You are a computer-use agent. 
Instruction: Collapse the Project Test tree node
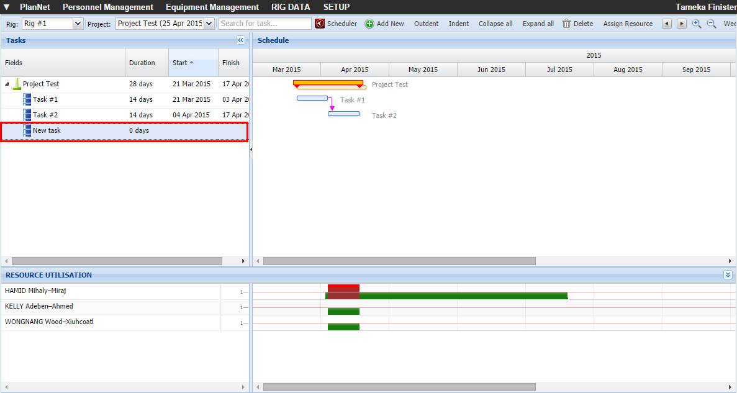coord(7,84)
